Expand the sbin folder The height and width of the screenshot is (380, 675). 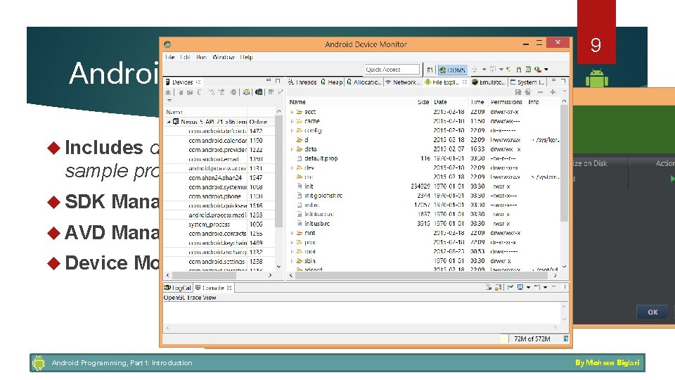(x=292, y=261)
